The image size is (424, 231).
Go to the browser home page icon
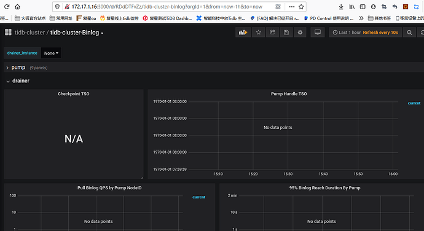tap(18, 7)
